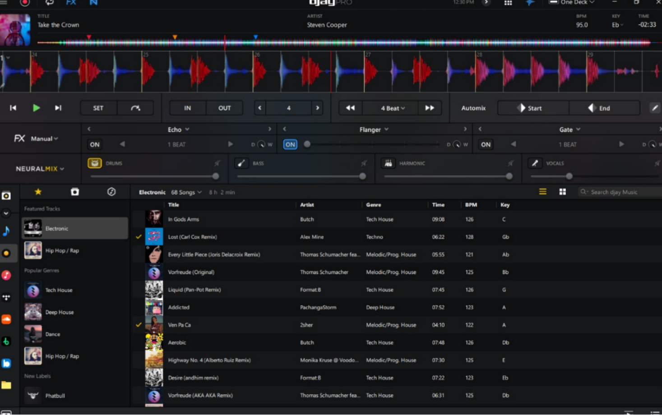
Task: Click the Flanger dry/wet knob
Action: pyautogui.click(x=457, y=144)
